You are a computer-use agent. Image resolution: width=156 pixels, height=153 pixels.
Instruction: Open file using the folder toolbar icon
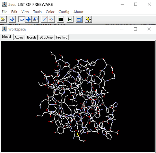tap(3, 19)
